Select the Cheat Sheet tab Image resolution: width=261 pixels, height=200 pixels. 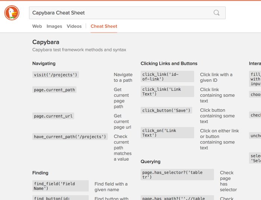point(104,26)
